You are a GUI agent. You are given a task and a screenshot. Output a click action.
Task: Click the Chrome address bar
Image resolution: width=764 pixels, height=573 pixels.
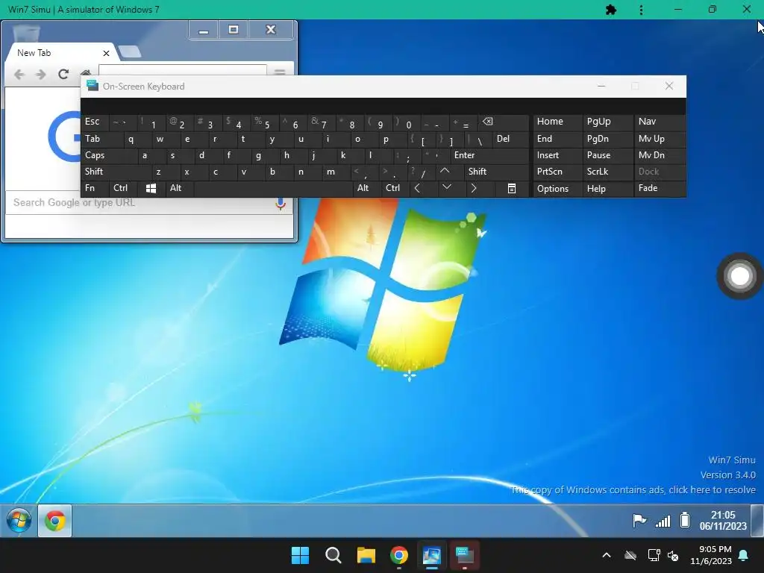[183, 69]
